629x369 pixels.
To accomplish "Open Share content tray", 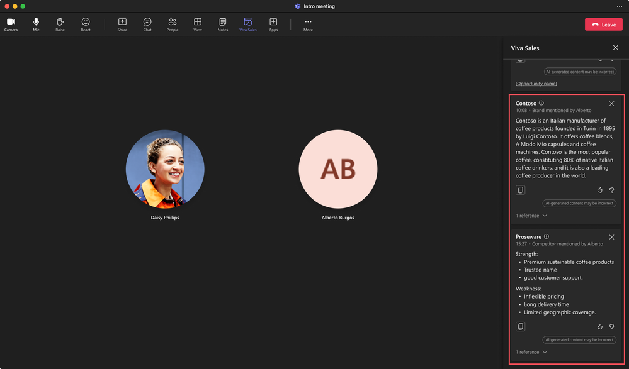I will pyautogui.click(x=122, y=25).
